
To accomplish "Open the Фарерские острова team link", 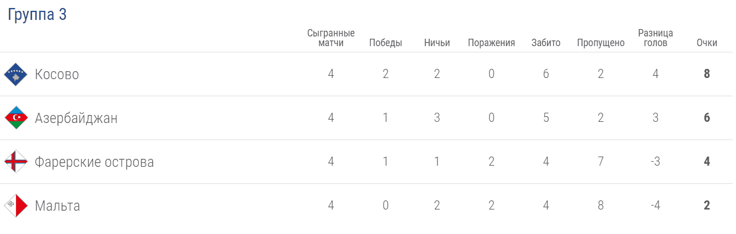I will pos(94,162).
